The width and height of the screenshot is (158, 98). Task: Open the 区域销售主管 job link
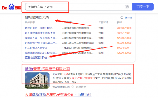pos(41,43)
